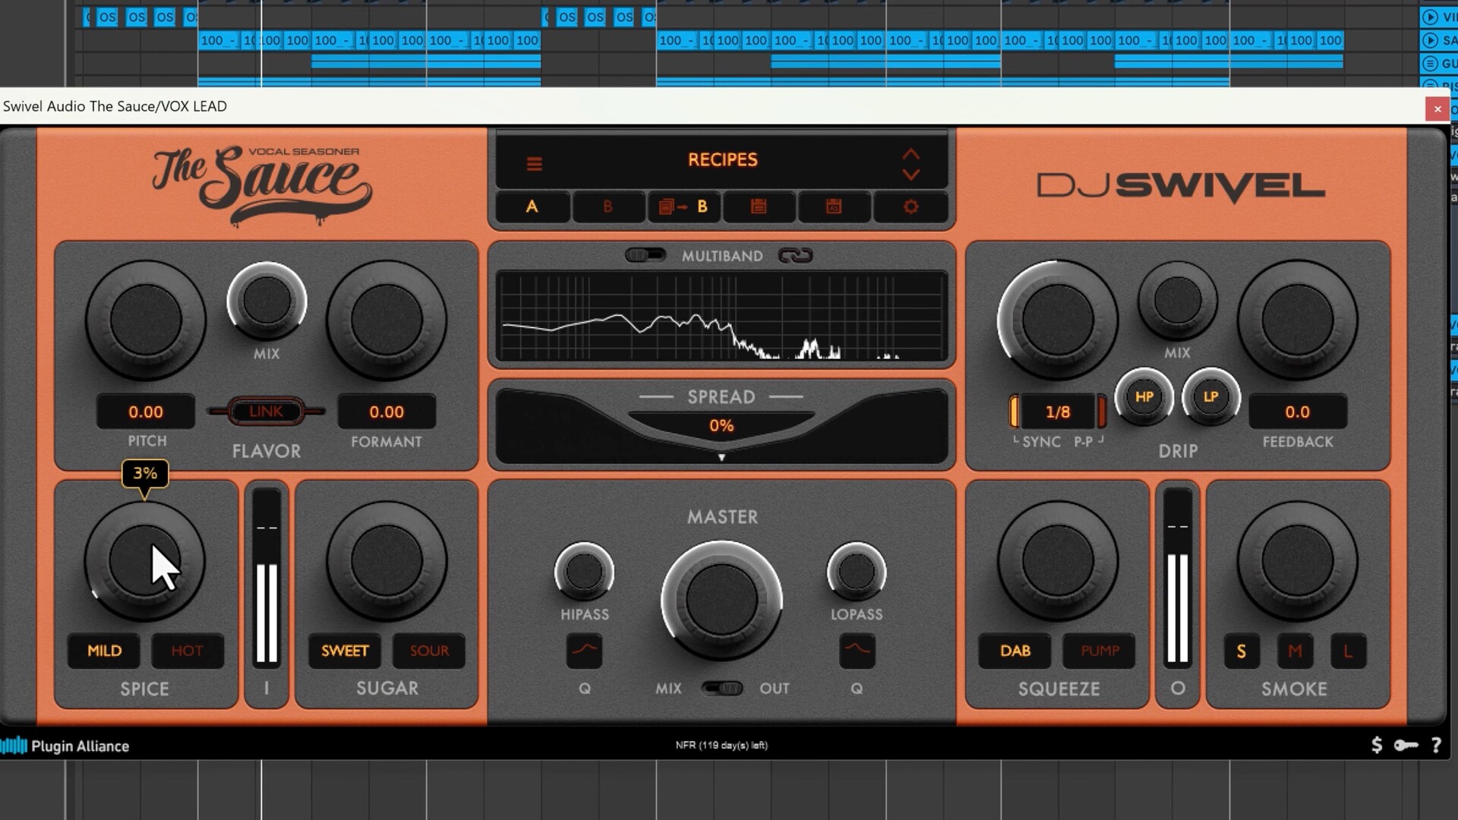Toggle the Flavor LINK button
This screenshot has width=1458, height=820.
[x=266, y=411]
